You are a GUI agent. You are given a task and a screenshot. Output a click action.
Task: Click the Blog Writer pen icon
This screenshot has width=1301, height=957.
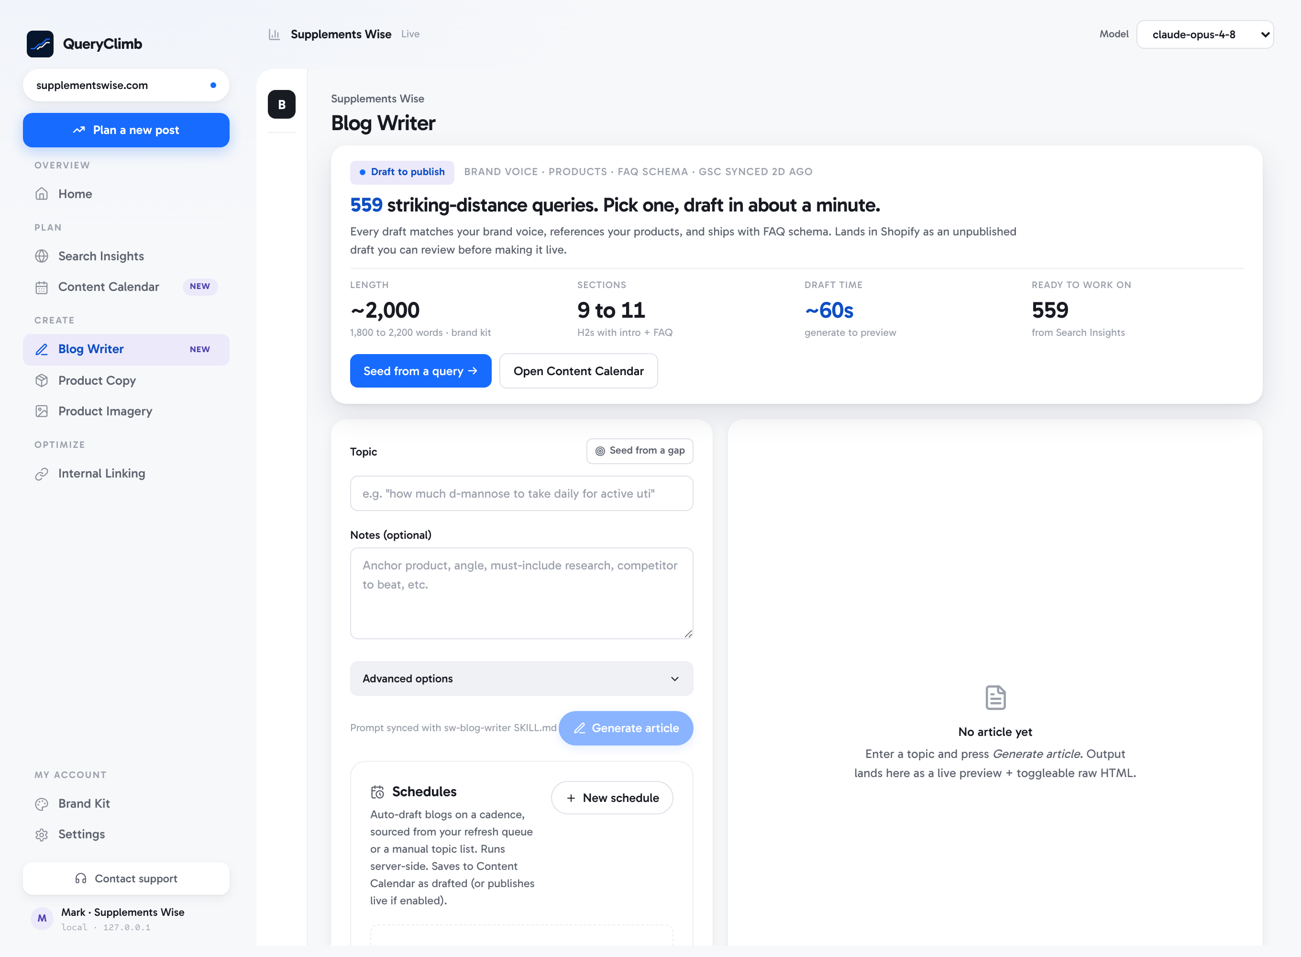pyautogui.click(x=42, y=349)
